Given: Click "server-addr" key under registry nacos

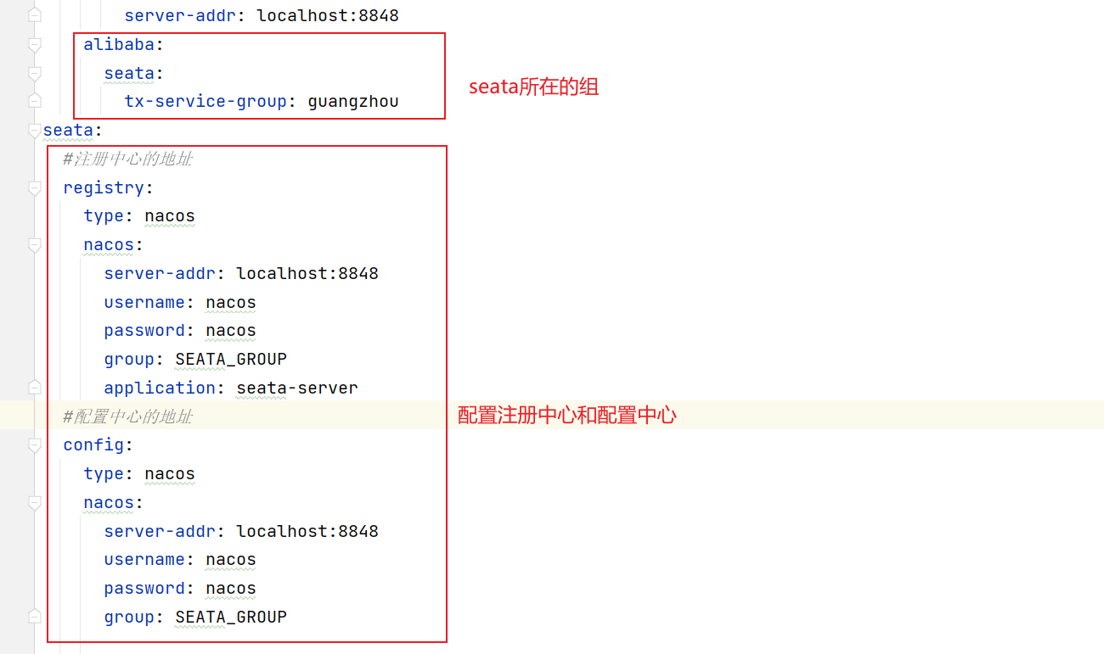Looking at the screenshot, I should point(160,273).
